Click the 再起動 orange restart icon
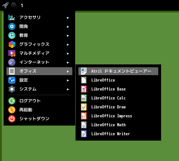Screen dimensions: 179x161 12,110
